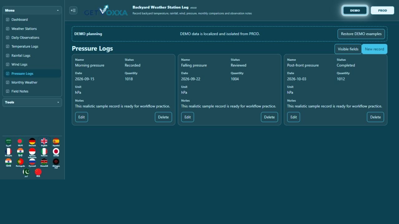399x224 pixels.
Task: Click the 'Post-front pressure' name value
Action: pos(303,65)
